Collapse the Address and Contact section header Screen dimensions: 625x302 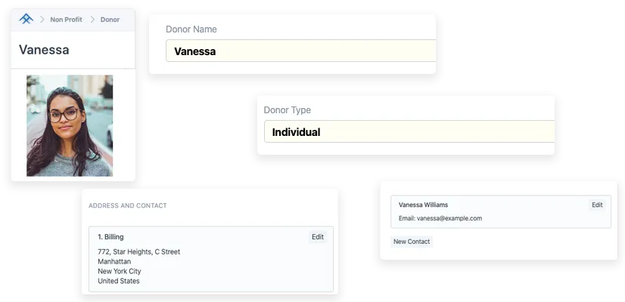(x=127, y=205)
